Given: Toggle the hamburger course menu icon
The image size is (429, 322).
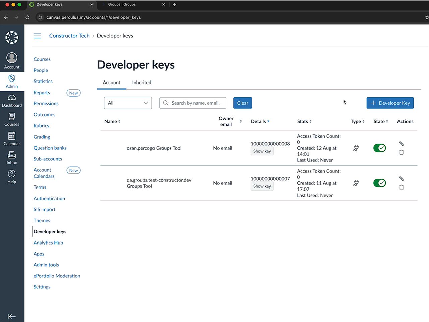Looking at the screenshot, I should point(37,36).
